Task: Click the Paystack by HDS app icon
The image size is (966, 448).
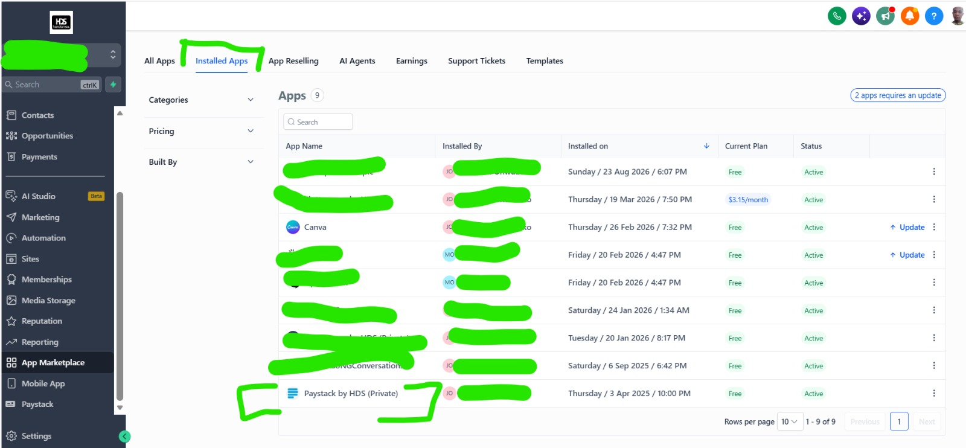Action: click(293, 394)
